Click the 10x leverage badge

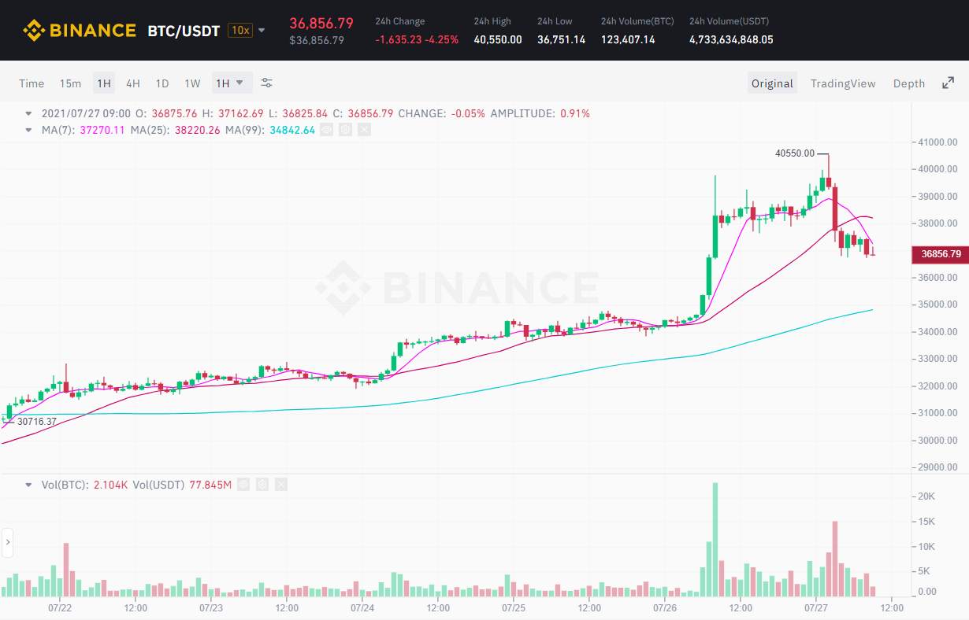(x=239, y=31)
